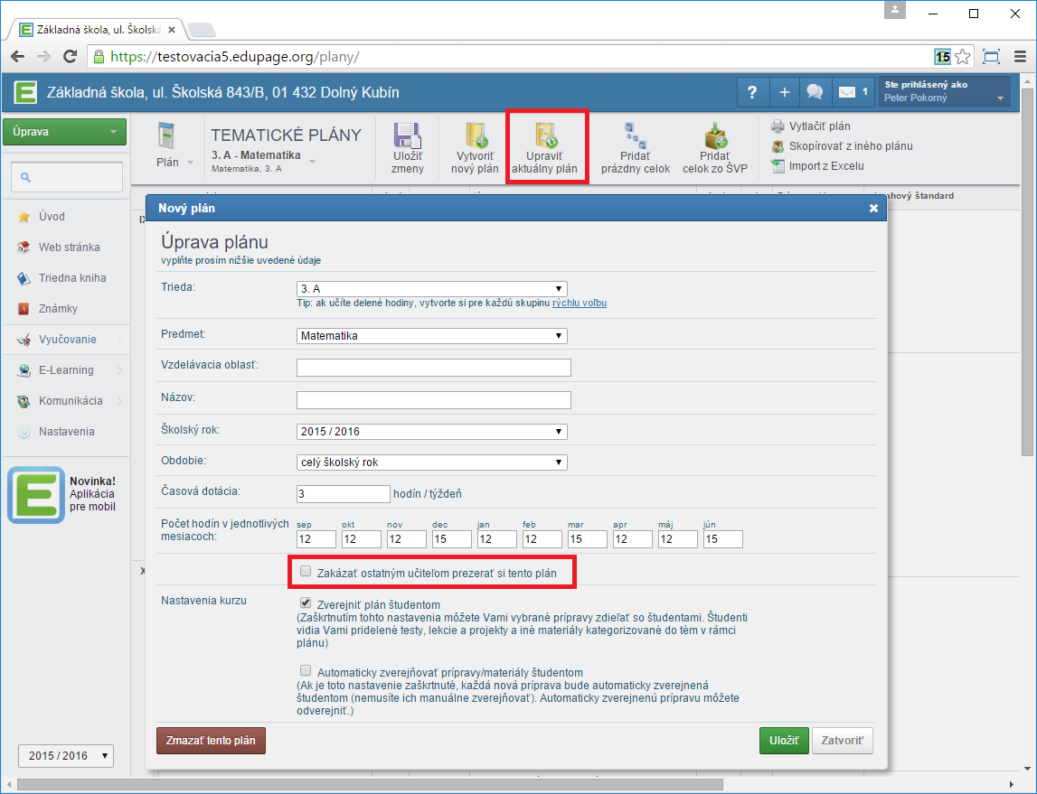
Task: Enable Automaticky zverejňovať prípravy checkbox
Action: [306, 672]
